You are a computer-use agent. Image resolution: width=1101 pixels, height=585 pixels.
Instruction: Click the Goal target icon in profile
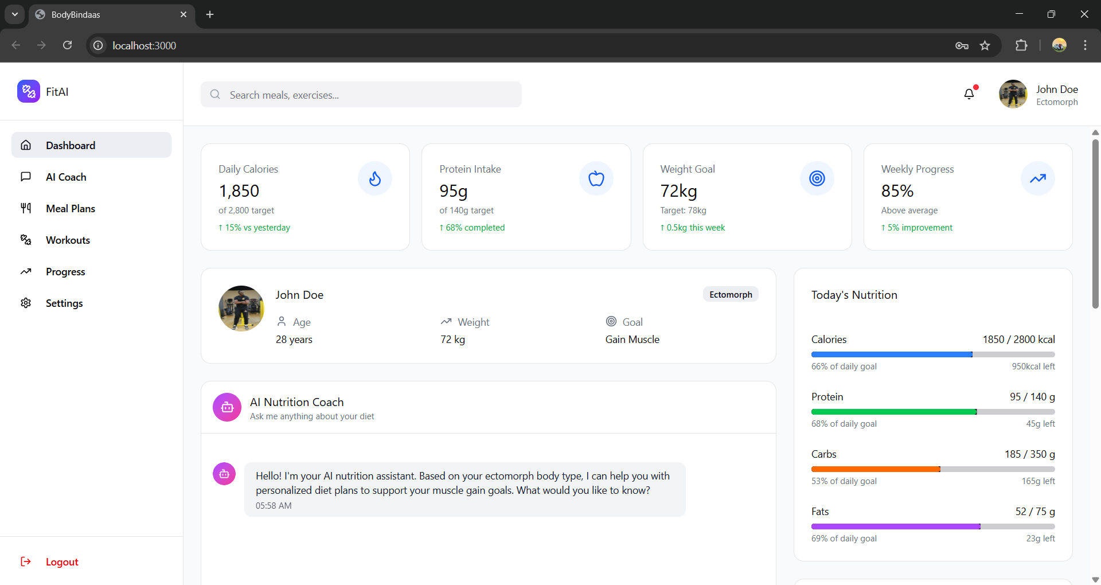pos(611,321)
